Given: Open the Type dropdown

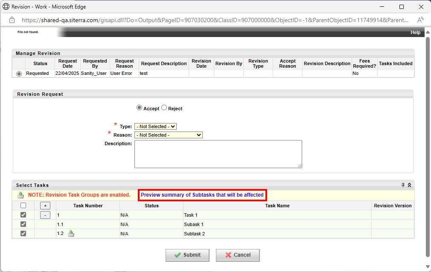Looking at the screenshot, I should (156, 126).
